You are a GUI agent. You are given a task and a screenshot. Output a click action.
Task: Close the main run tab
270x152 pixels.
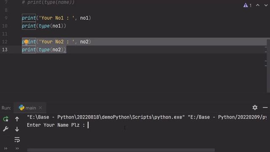pyautogui.click(x=40, y=108)
